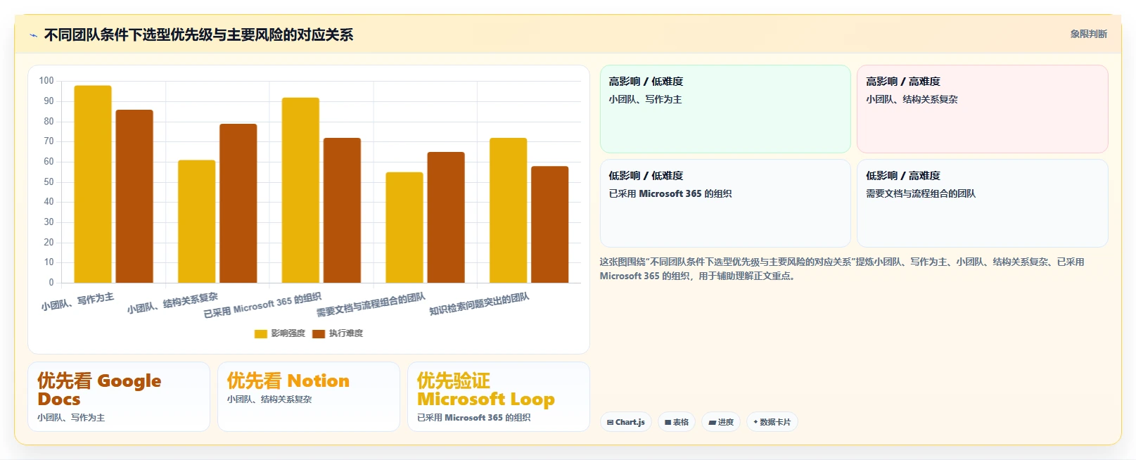1136x460 pixels.
Task: Select the Chart.js tag chip
Action: coord(625,422)
